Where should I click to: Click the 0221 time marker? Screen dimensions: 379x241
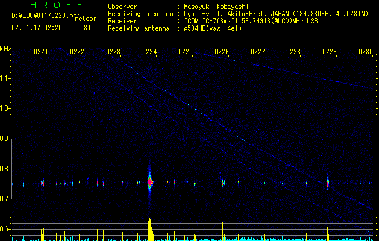coord(40,52)
